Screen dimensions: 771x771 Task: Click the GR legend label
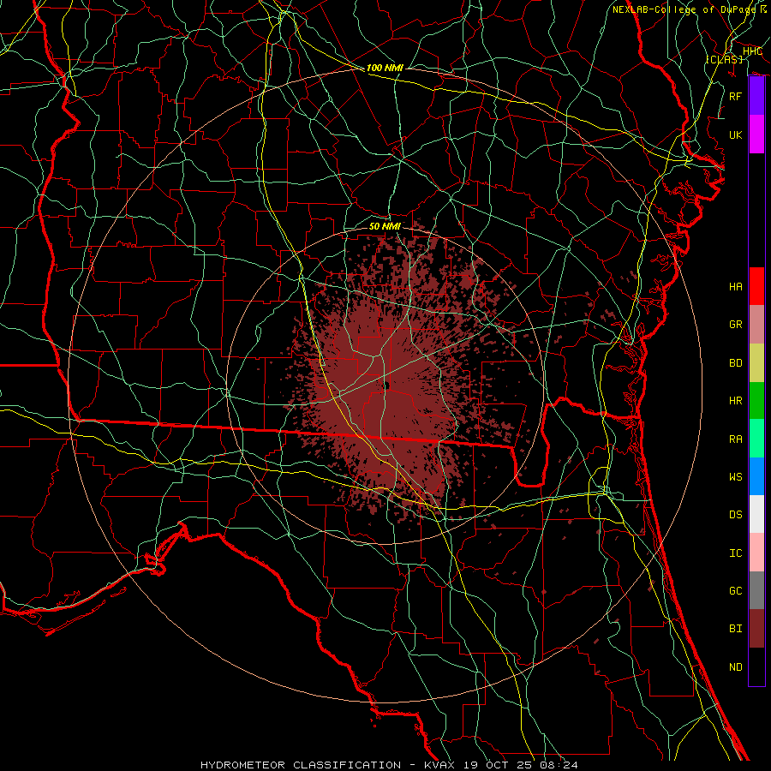736,325
